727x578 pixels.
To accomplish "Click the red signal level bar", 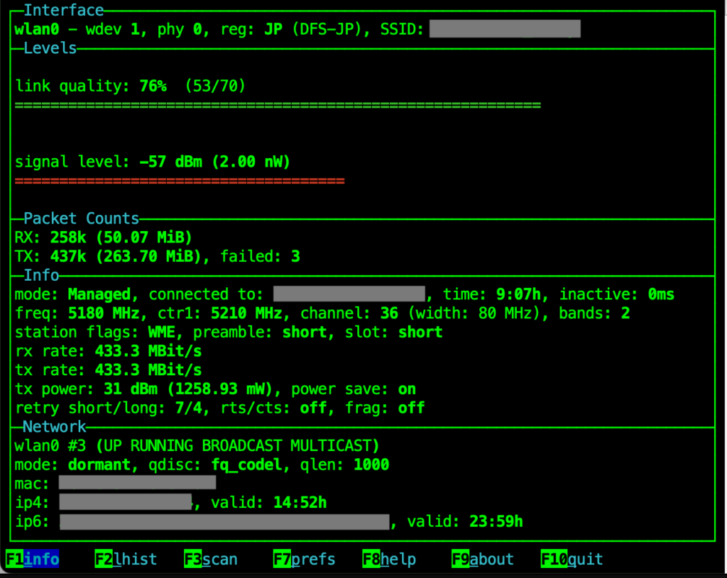I will point(180,181).
